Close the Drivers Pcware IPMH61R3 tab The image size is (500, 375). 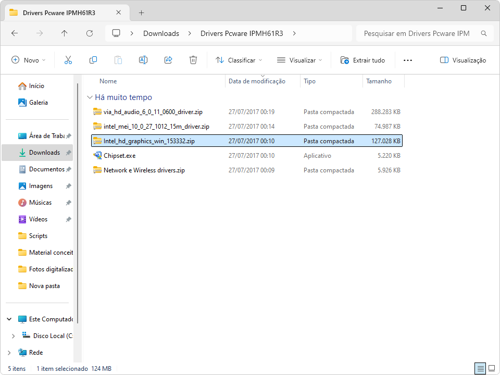pos(118,12)
